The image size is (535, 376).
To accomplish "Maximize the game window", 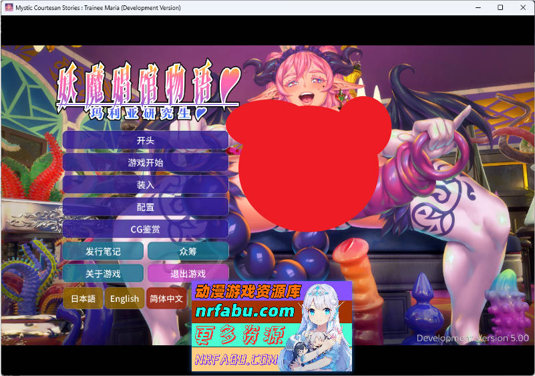I will click(x=500, y=7).
